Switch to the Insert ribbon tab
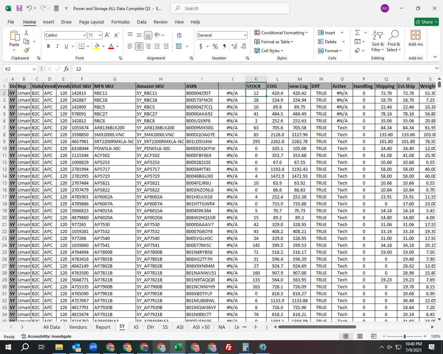443x354 pixels. pyautogui.click(x=48, y=22)
